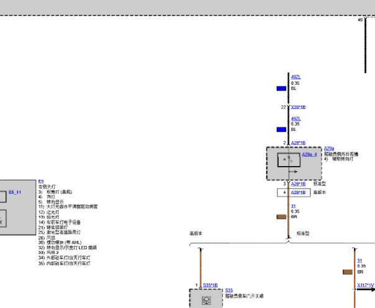This screenshot has width=375, height=308.
Task: Open the upper 49ZL signal link above connector X29*1B
Action: click(x=296, y=77)
